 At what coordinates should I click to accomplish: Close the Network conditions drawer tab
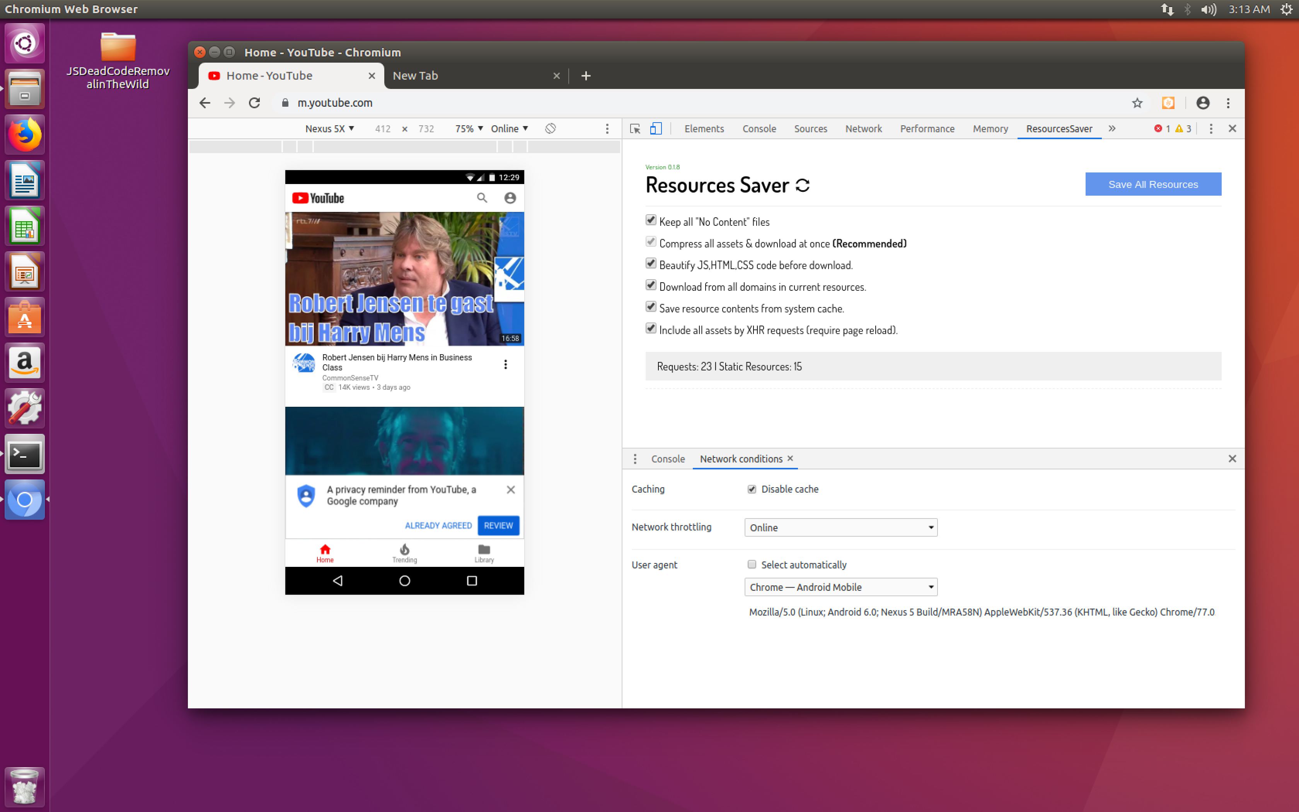click(790, 458)
